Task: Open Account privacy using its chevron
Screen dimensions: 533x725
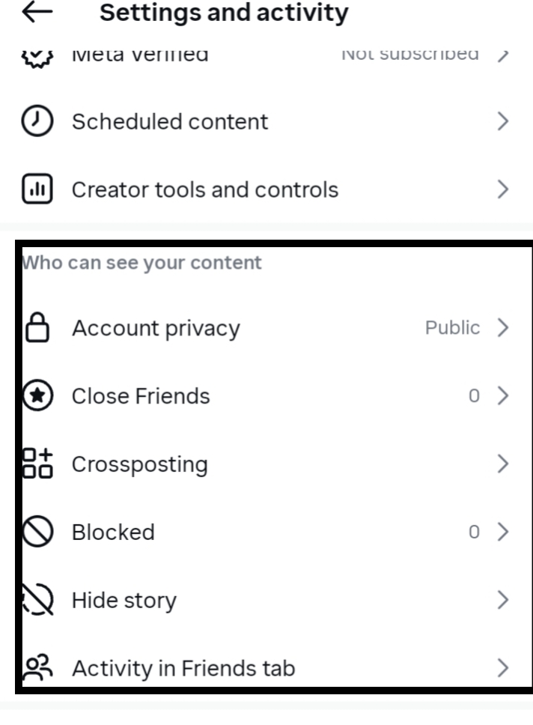Action: point(503,329)
